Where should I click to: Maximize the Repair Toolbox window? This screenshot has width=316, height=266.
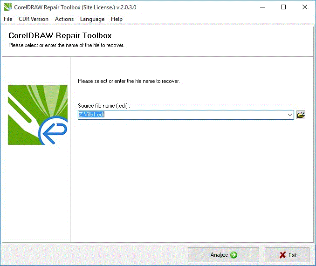pyautogui.click(x=283, y=7)
